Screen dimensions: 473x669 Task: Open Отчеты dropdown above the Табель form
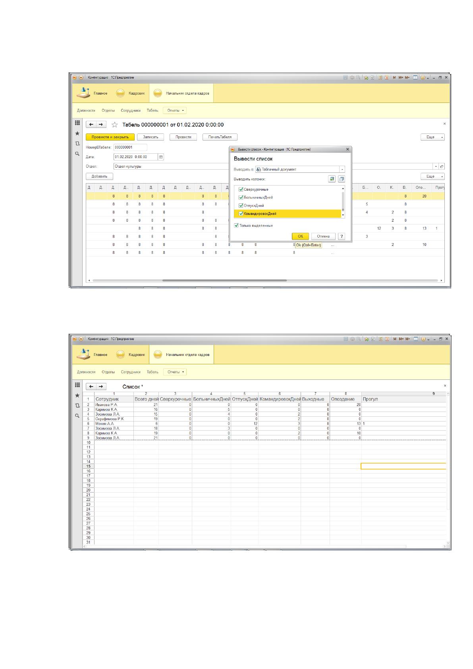click(x=175, y=110)
